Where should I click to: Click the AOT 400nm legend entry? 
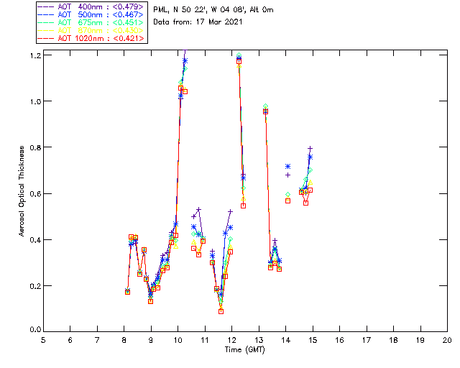92,7
